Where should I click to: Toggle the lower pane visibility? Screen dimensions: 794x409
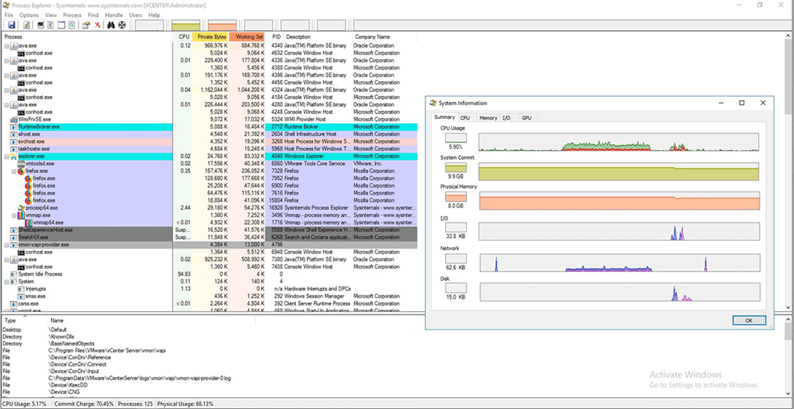tap(61, 25)
